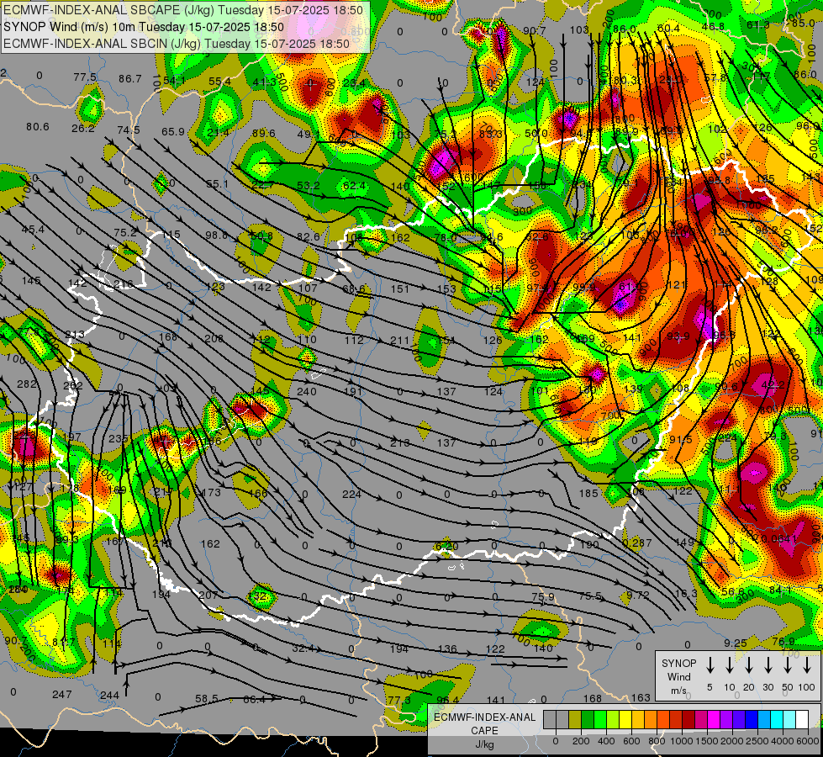Click the wind arrow above 50 in SYNOP legend
Viewport: 823px width, 757px height.
pyautogui.click(x=788, y=664)
